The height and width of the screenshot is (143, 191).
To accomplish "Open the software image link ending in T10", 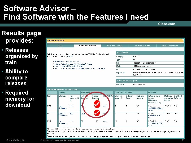I will [155, 109].
